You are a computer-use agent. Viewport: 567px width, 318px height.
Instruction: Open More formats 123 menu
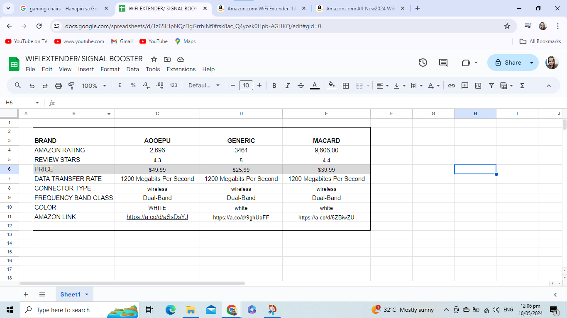(174, 86)
